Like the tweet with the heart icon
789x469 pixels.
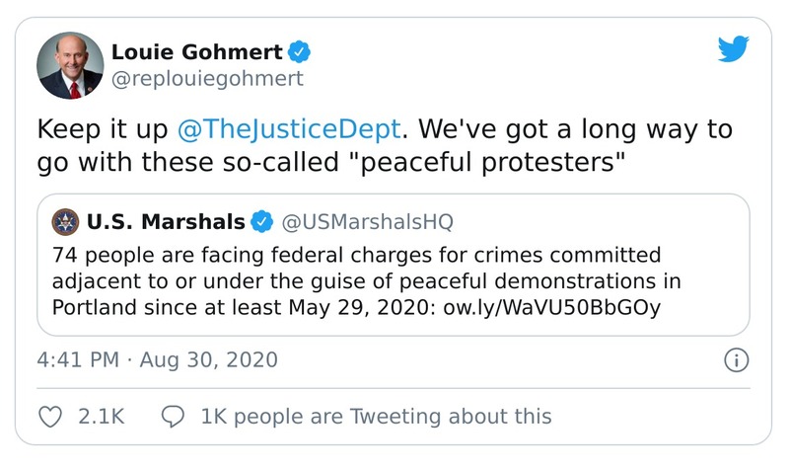[x=49, y=417]
